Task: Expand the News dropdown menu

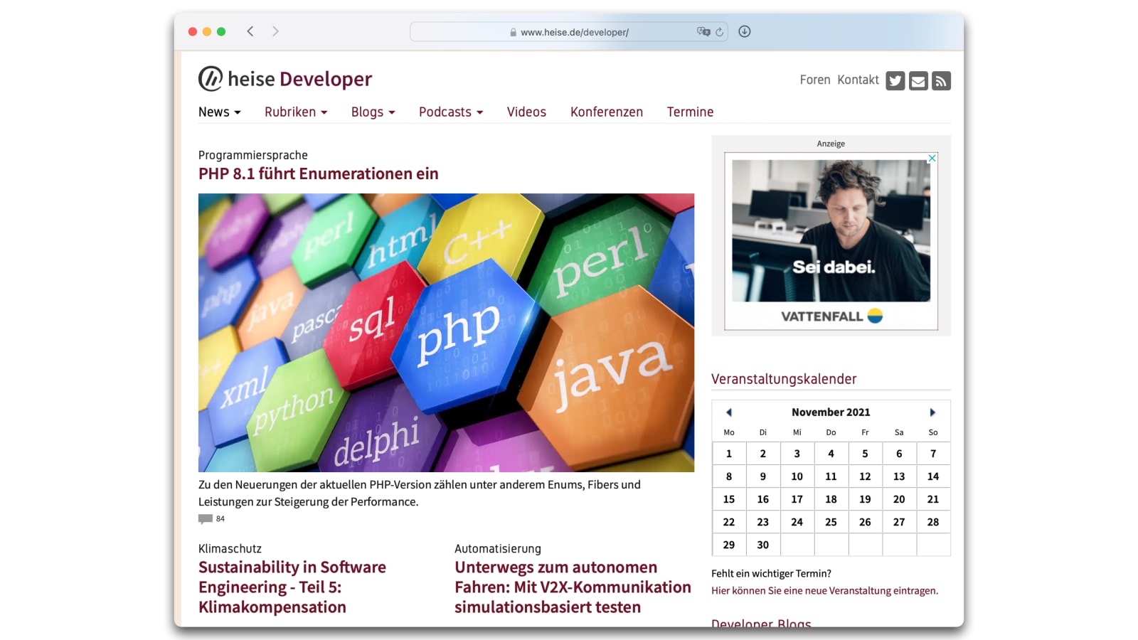Action: click(220, 112)
